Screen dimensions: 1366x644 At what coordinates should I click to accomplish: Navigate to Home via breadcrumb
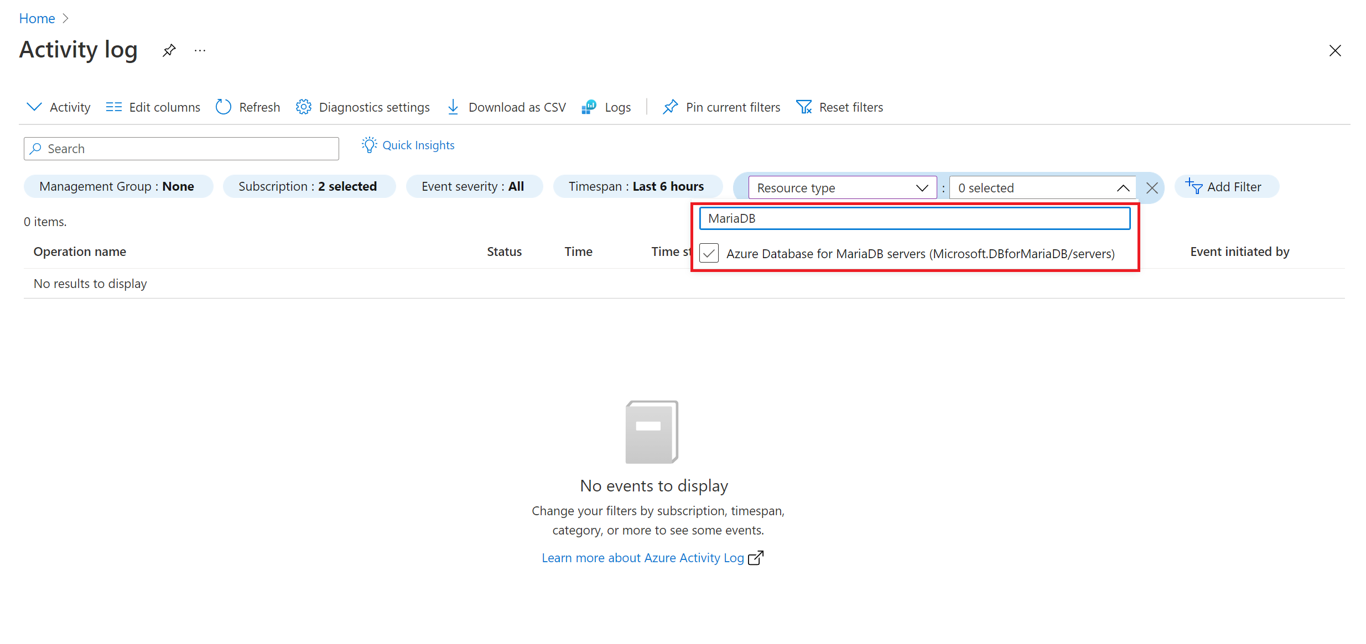click(x=37, y=18)
